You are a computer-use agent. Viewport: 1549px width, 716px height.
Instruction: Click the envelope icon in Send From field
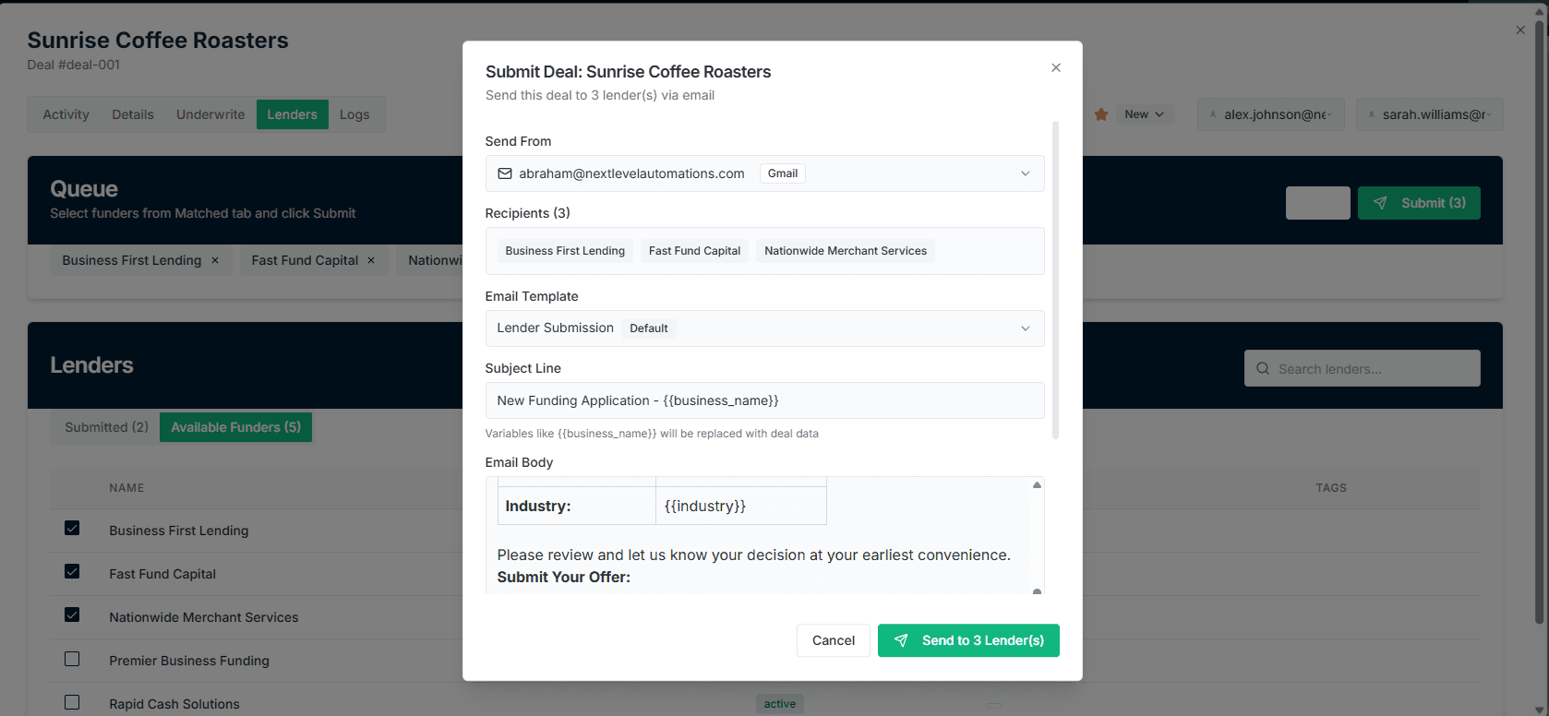(504, 173)
